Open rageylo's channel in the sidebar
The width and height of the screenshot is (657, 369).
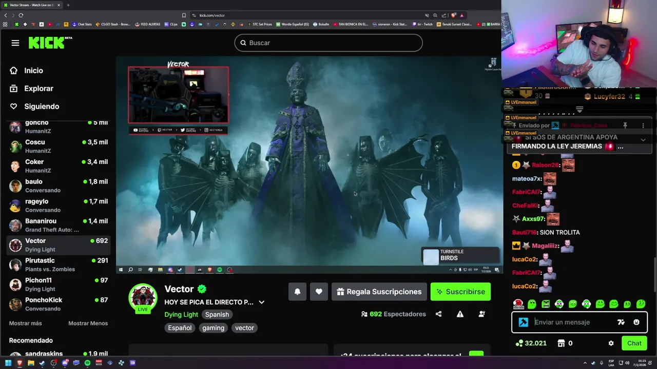pos(59,206)
